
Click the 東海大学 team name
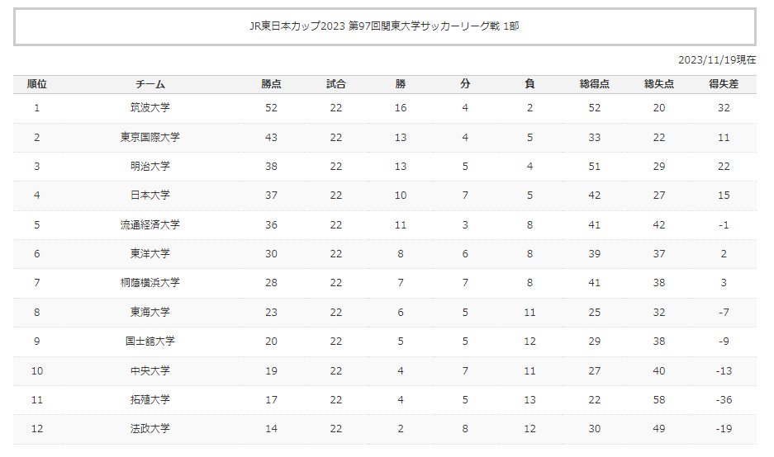pos(150,312)
